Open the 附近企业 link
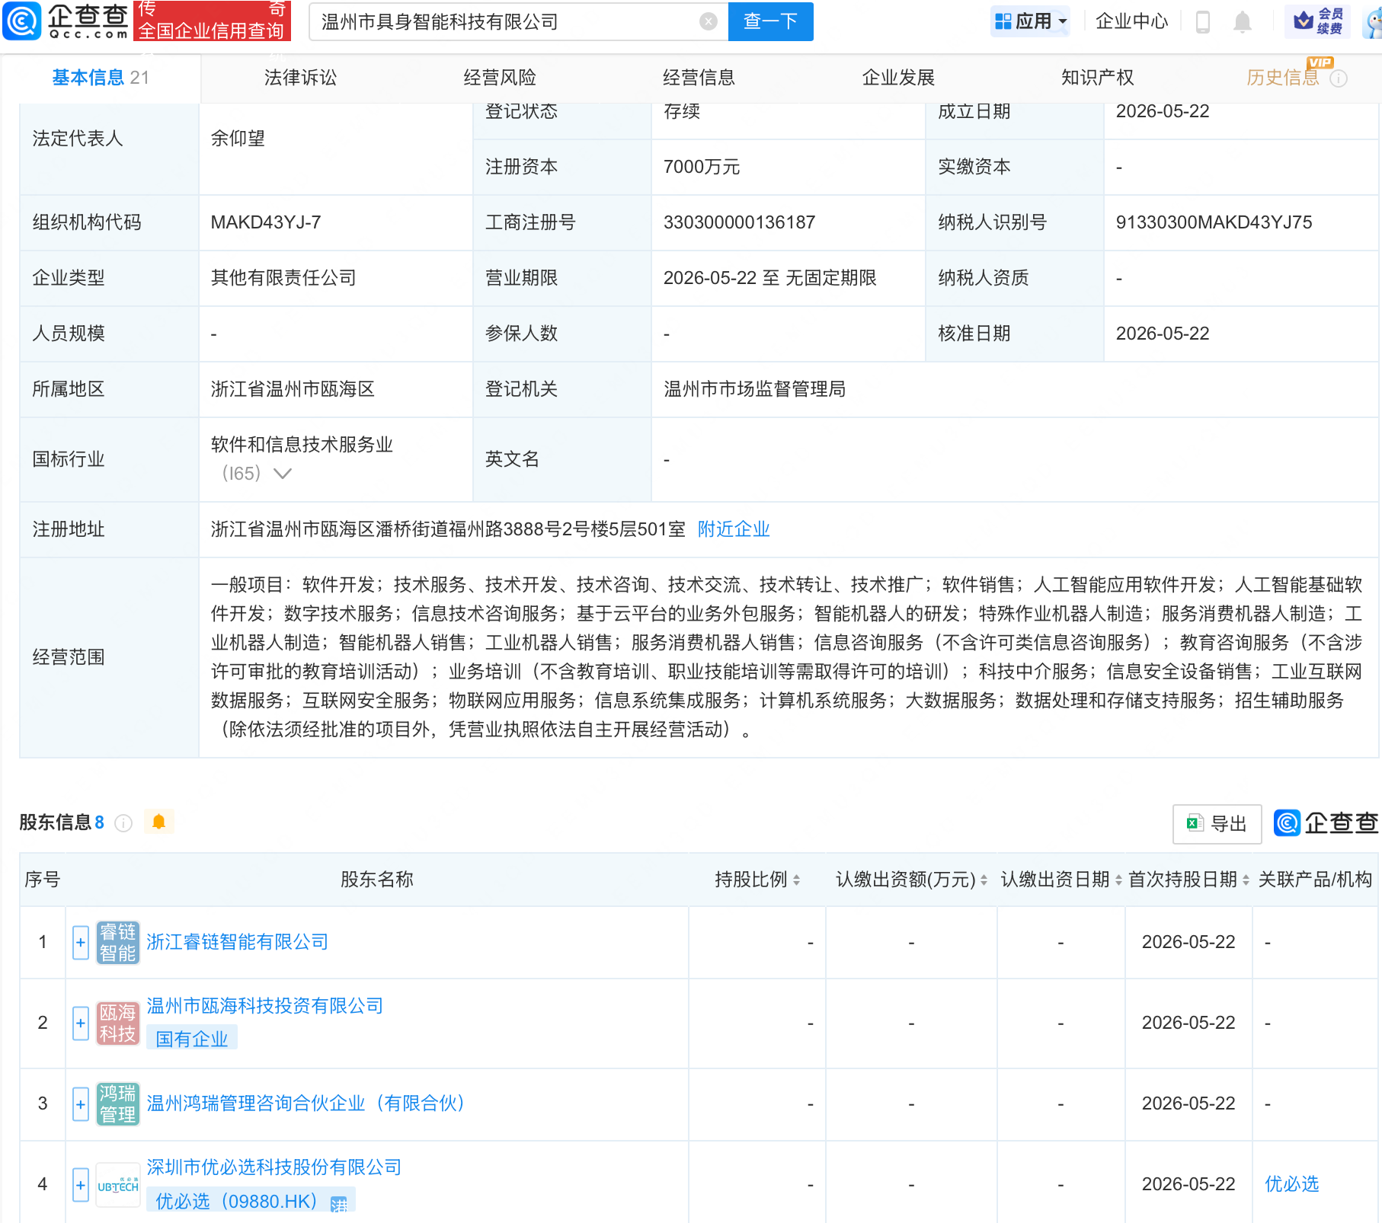 734,529
